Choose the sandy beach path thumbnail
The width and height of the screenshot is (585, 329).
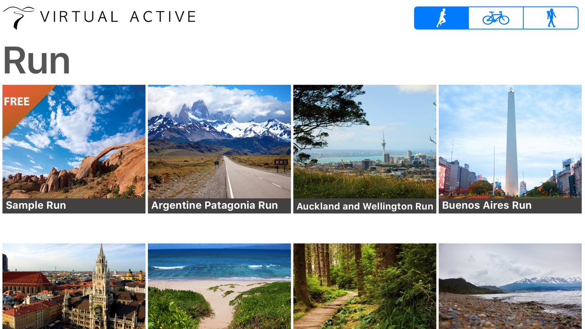[219, 286]
